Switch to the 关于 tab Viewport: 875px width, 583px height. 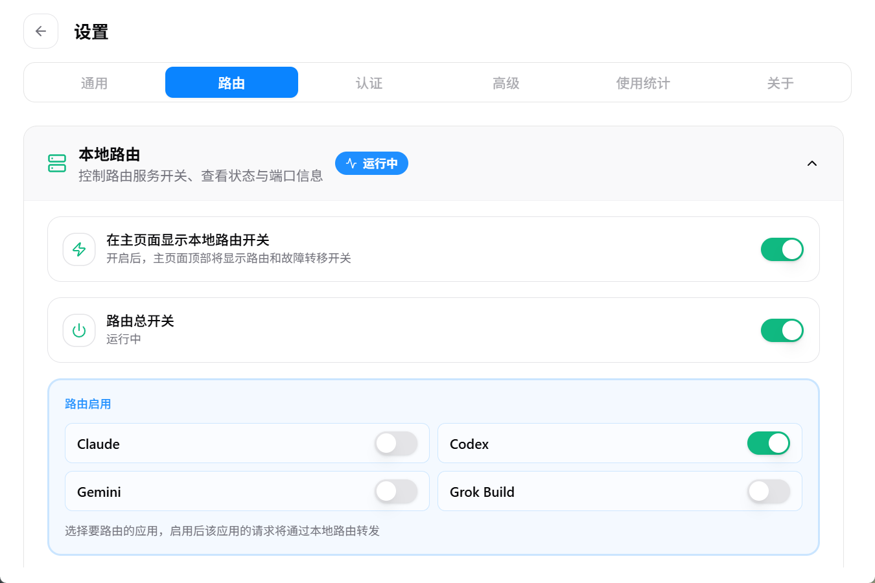780,83
